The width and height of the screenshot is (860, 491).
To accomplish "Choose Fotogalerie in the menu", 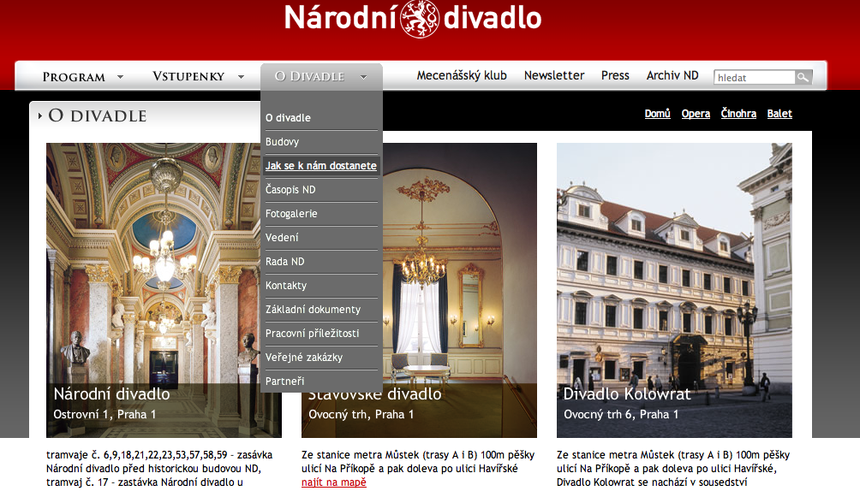I will (x=291, y=214).
